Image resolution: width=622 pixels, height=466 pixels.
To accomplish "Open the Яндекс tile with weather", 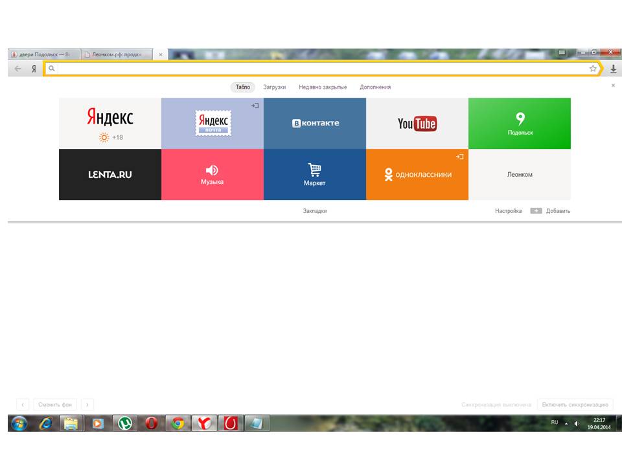I will 110,123.
